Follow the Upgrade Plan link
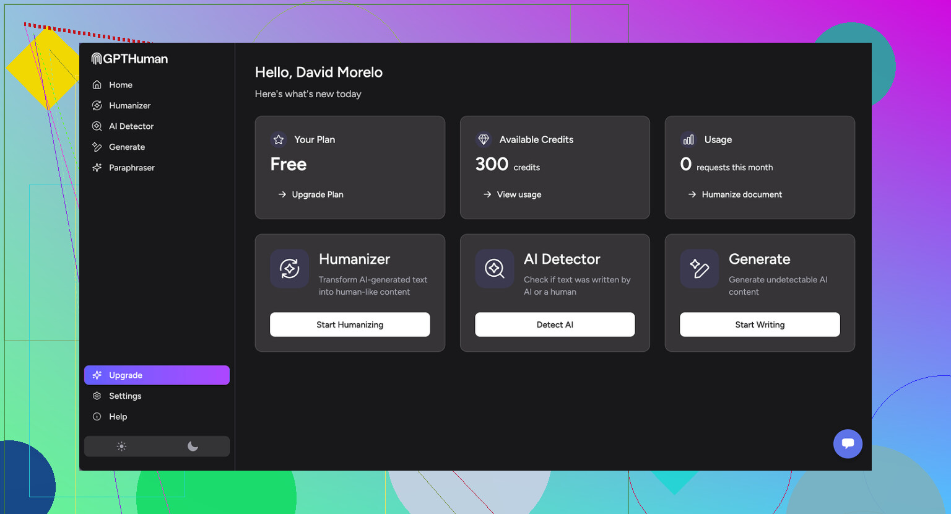 pyautogui.click(x=317, y=194)
